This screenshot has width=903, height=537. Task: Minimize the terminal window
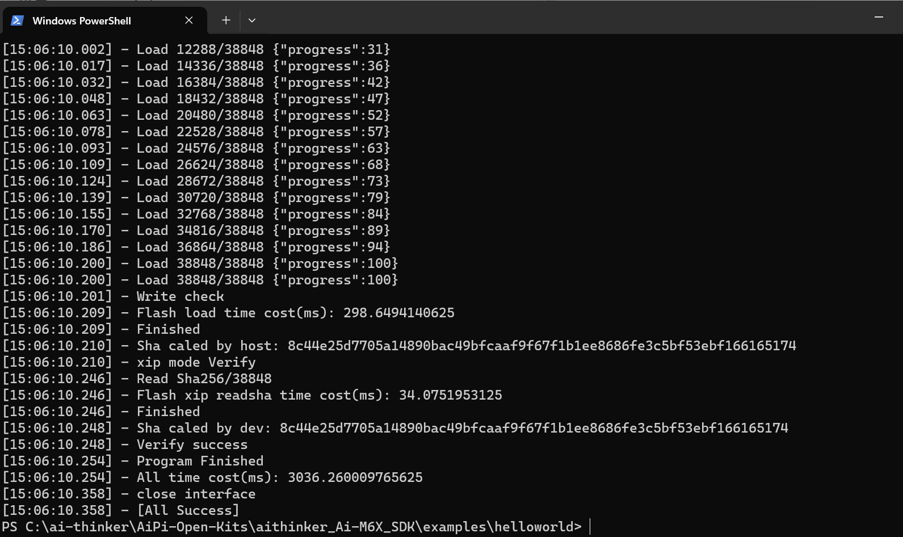pyautogui.click(x=879, y=18)
